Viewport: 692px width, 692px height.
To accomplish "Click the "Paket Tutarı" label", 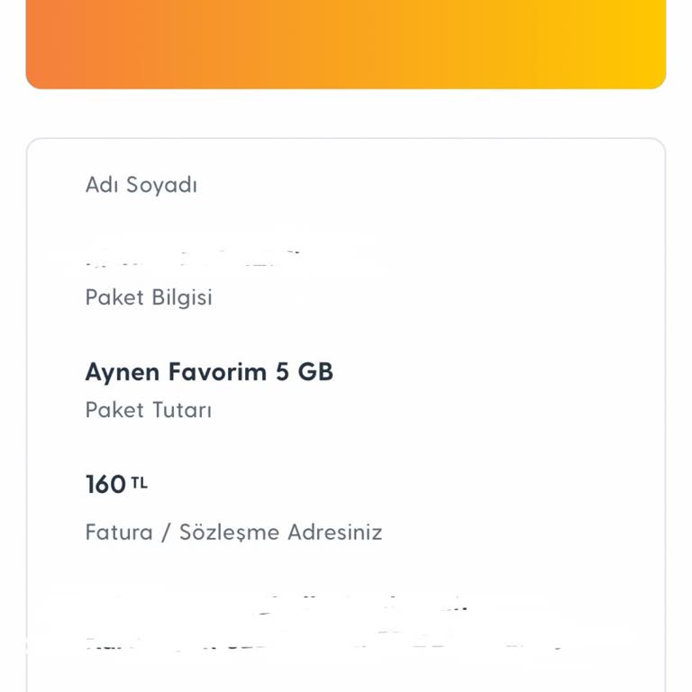I will [148, 410].
